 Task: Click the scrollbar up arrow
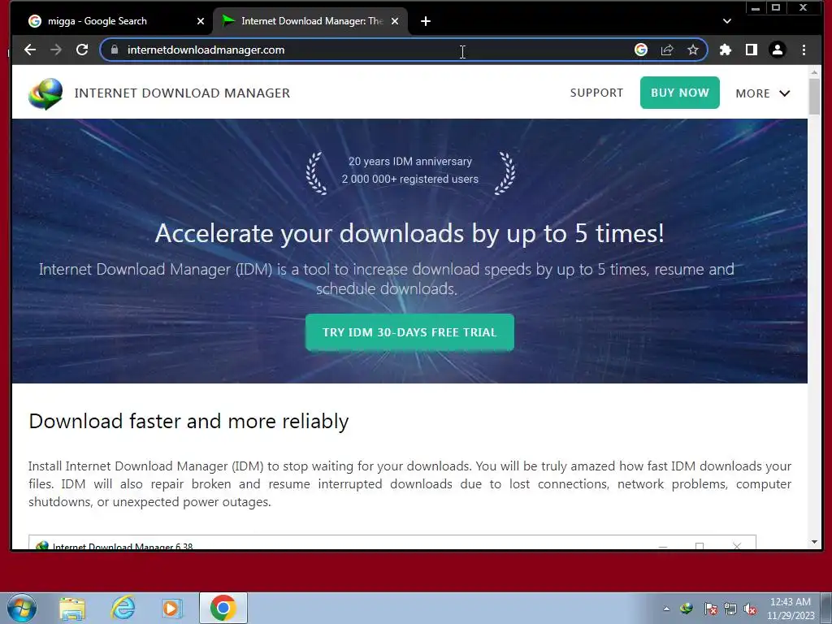814,71
